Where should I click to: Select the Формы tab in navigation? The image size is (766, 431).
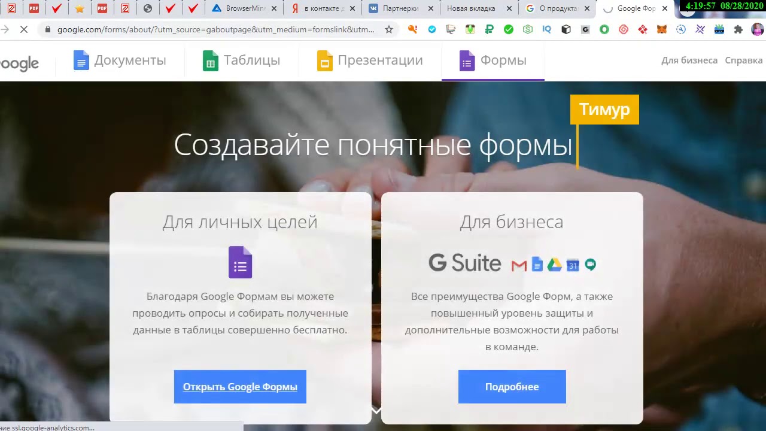pyautogui.click(x=493, y=60)
